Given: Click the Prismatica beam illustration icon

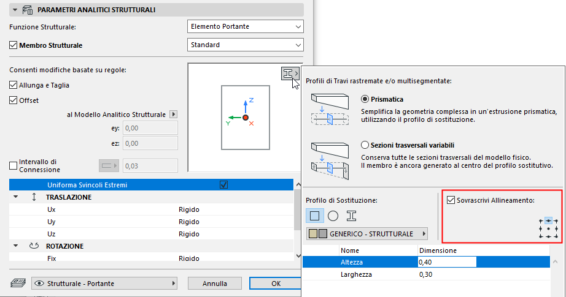Looking at the screenshot, I should tap(330, 110).
